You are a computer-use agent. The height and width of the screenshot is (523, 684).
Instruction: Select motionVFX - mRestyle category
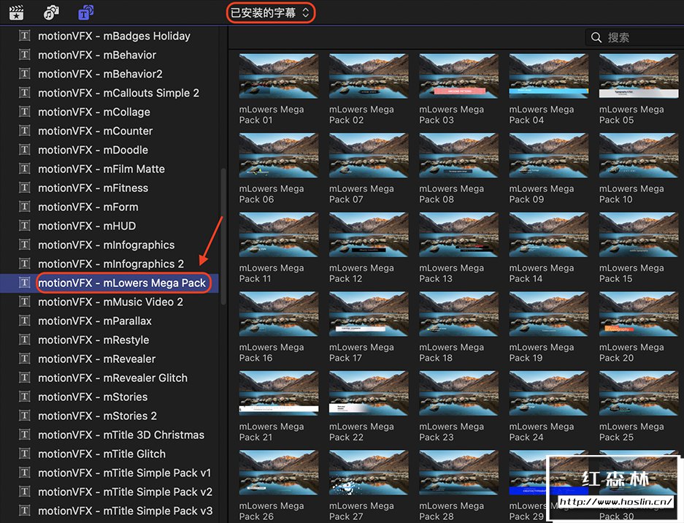tap(109, 340)
